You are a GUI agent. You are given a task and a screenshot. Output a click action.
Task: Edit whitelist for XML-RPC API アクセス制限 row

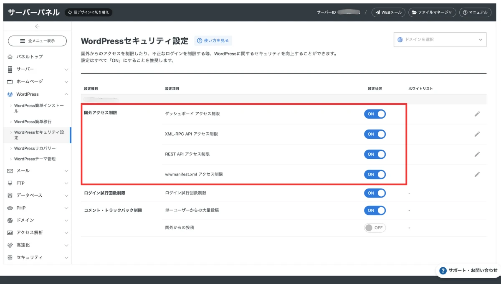click(x=477, y=134)
